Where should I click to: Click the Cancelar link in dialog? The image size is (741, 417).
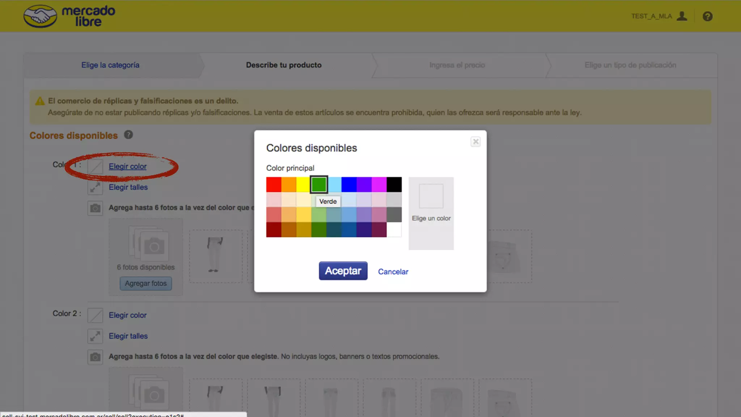click(x=393, y=271)
